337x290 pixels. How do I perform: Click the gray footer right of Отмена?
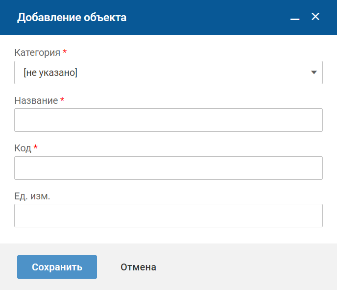(245, 267)
